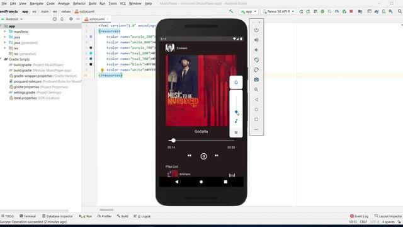Click the song progress seek bar thumb
Viewport: 403px width, 227px height.
click(174, 140)
